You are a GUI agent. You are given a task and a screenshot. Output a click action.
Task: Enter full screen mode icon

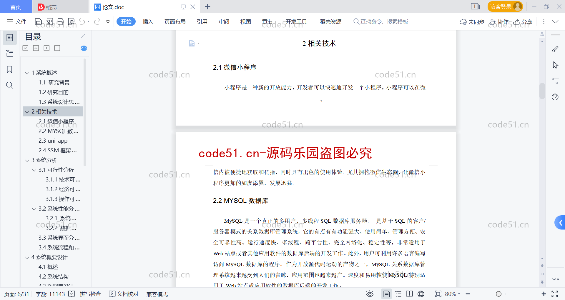coord(555,294)
